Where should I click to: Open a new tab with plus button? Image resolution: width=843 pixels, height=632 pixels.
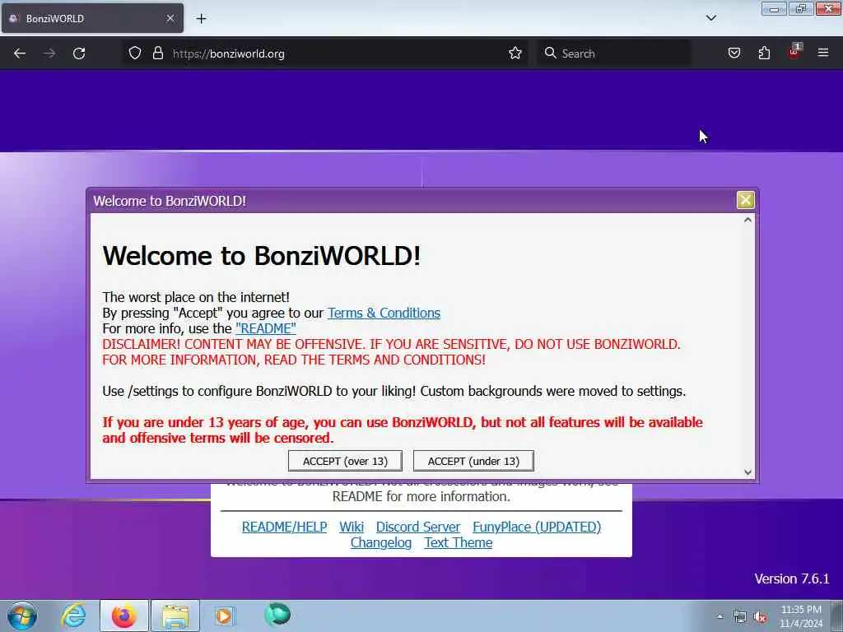tap(201, 19)
